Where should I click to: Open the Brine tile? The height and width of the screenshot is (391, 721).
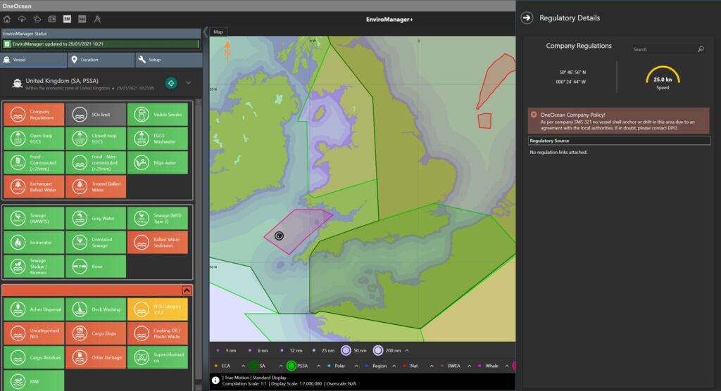96,267
